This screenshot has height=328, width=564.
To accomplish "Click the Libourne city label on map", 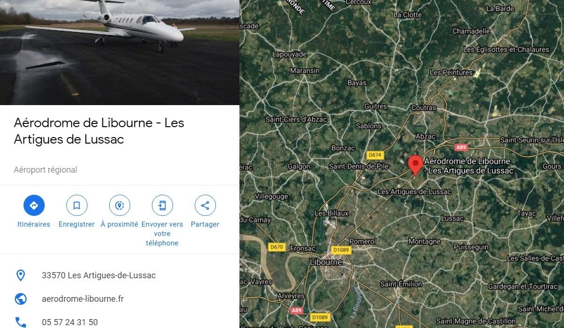I will [326, 262].
